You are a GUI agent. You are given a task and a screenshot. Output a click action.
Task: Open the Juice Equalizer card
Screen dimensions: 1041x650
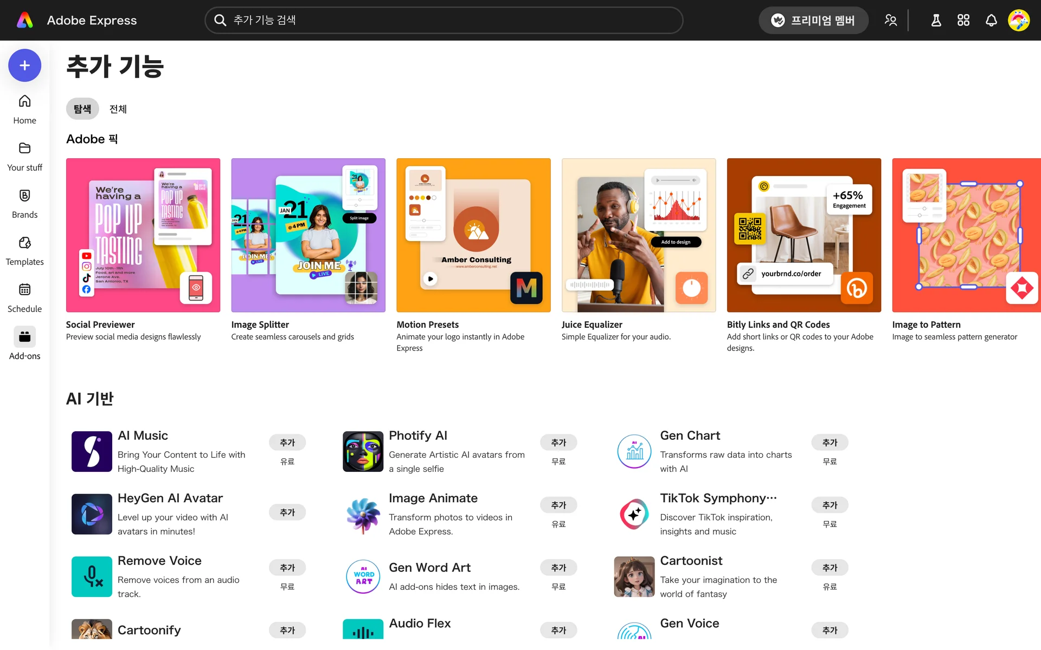click(638, 235)
